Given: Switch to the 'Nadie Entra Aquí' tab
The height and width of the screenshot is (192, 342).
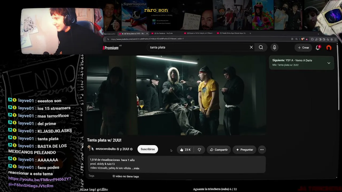Looking at the screenshot, I should tap(231, 33).
